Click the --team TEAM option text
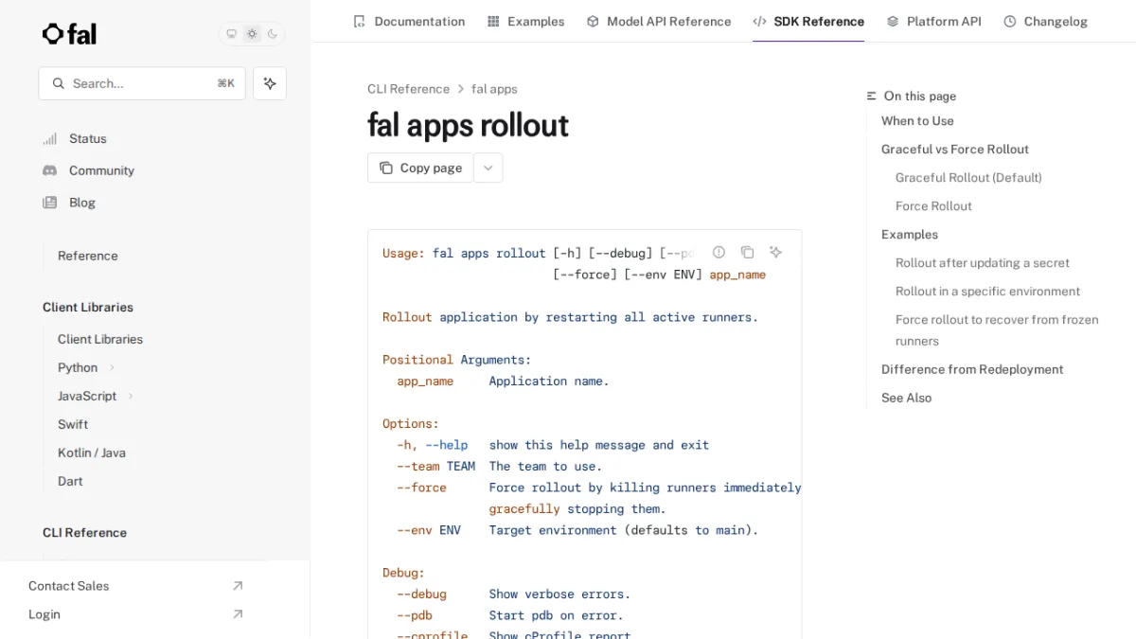The height and width of the screenshot is (639, 1136). coord(435,466)
